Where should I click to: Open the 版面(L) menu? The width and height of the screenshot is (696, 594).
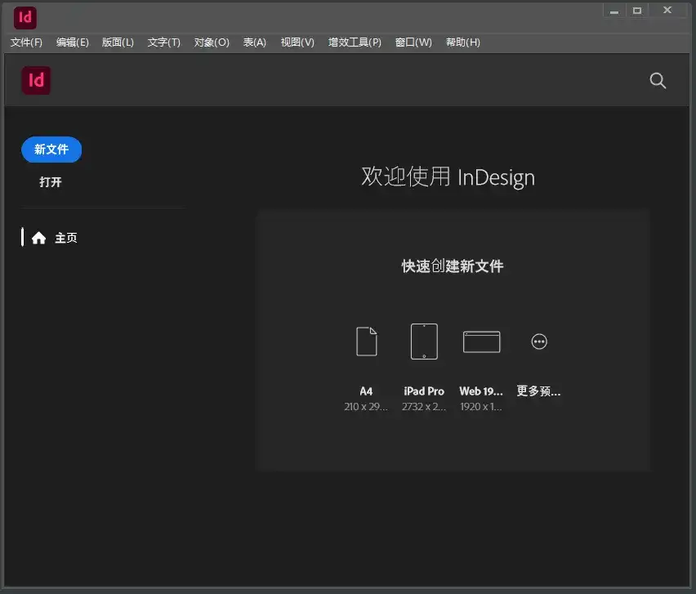pyautogui.click(x=117, y=42)
